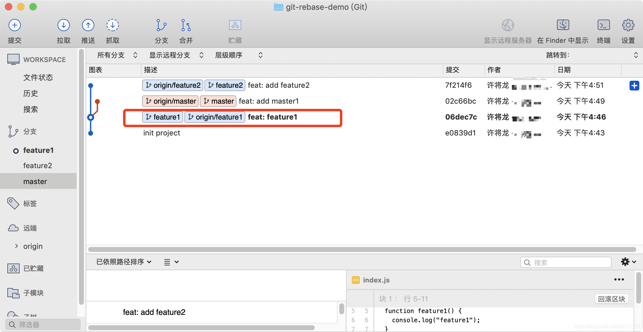643x332 pixels.
Task: Select the feature2 branch in sidebar
Action: 38,165
